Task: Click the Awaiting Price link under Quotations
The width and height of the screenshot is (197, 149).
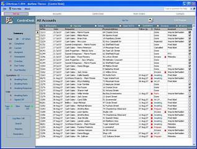Action: [21, 79]
